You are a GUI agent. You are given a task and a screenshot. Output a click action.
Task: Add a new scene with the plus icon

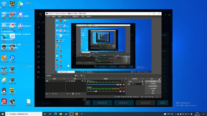click(47, 94)
